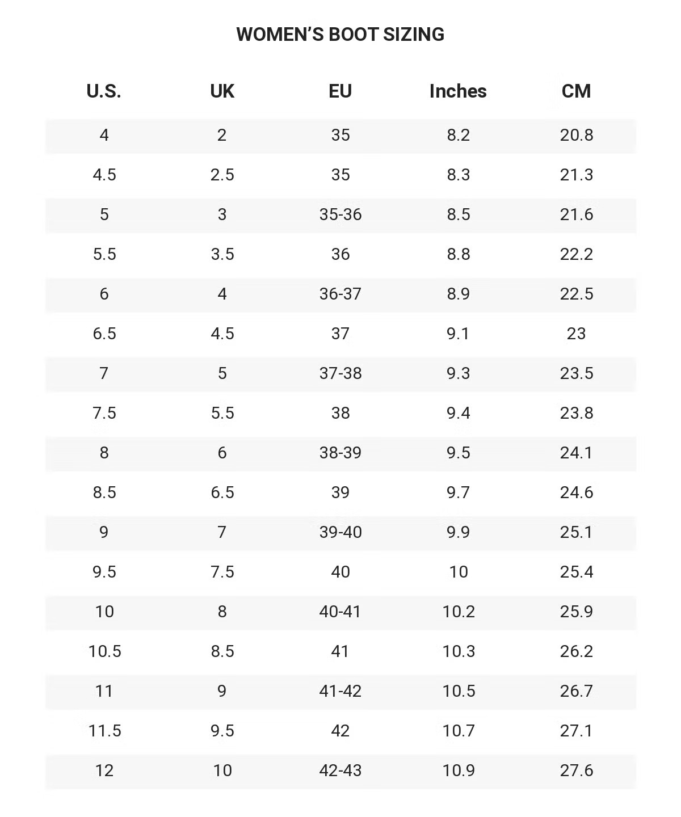Click the Women's Boot Sizing title
The height and width of the screenshot is (817, 681).
click(340, 34)
